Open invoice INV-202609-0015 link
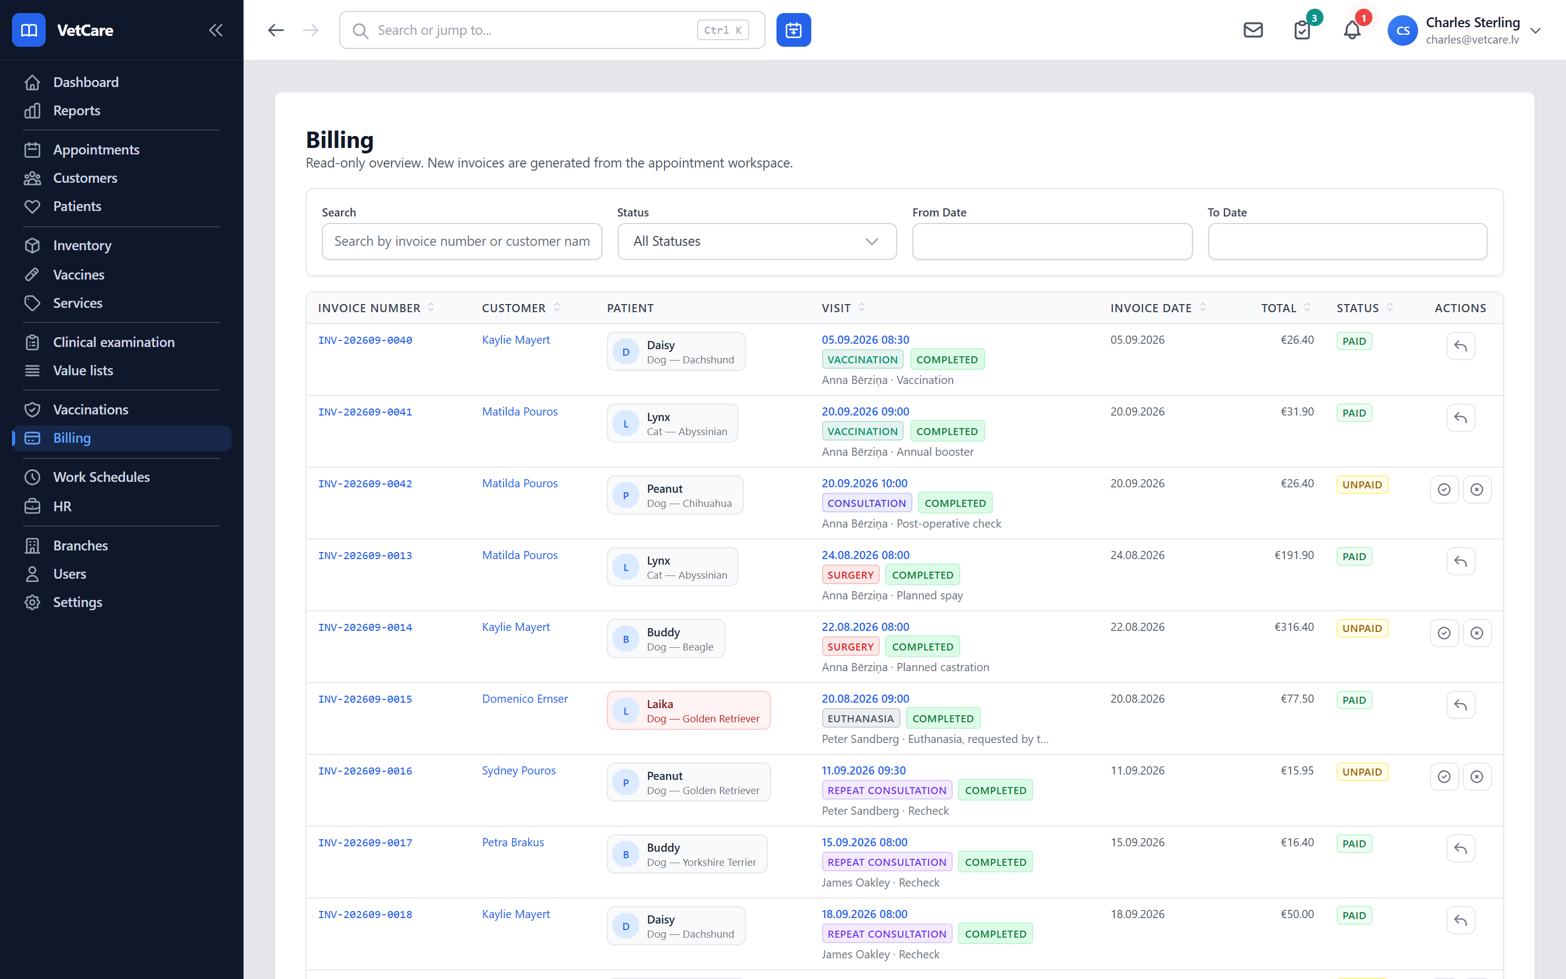This screenshot has width=1566, height=979. 365,699
